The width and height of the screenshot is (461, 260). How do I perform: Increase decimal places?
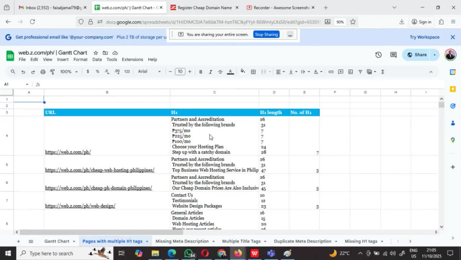(117, 72)
